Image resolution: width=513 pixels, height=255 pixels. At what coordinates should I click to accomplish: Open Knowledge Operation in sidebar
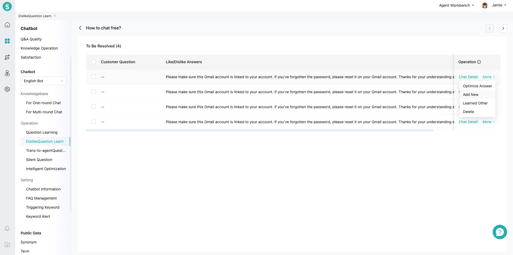[x=39, y=48]
